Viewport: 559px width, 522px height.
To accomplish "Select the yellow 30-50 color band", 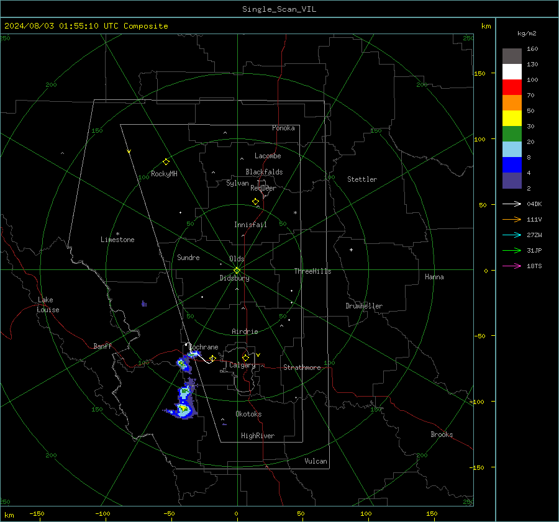I will [512, 119].
